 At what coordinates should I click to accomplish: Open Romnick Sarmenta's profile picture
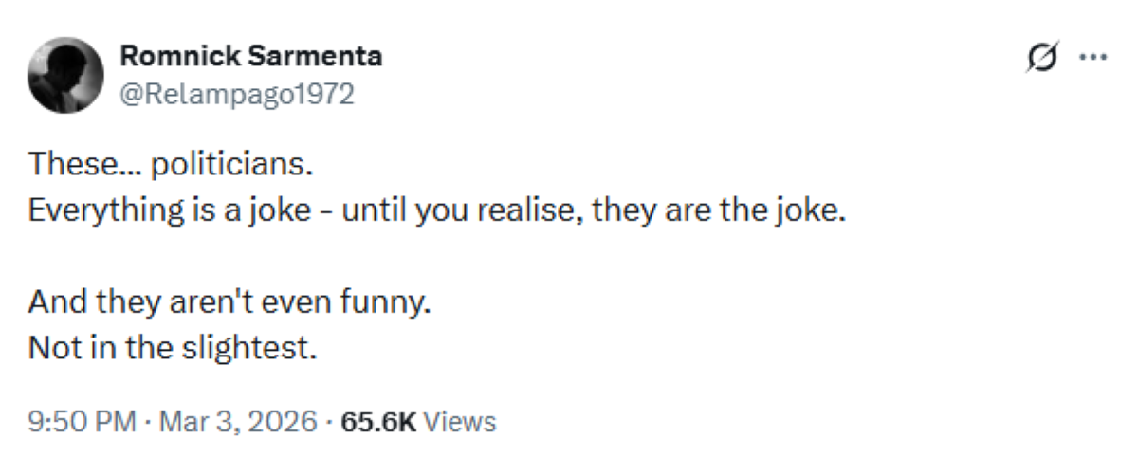pyautogui.click(x=65, y=76)
